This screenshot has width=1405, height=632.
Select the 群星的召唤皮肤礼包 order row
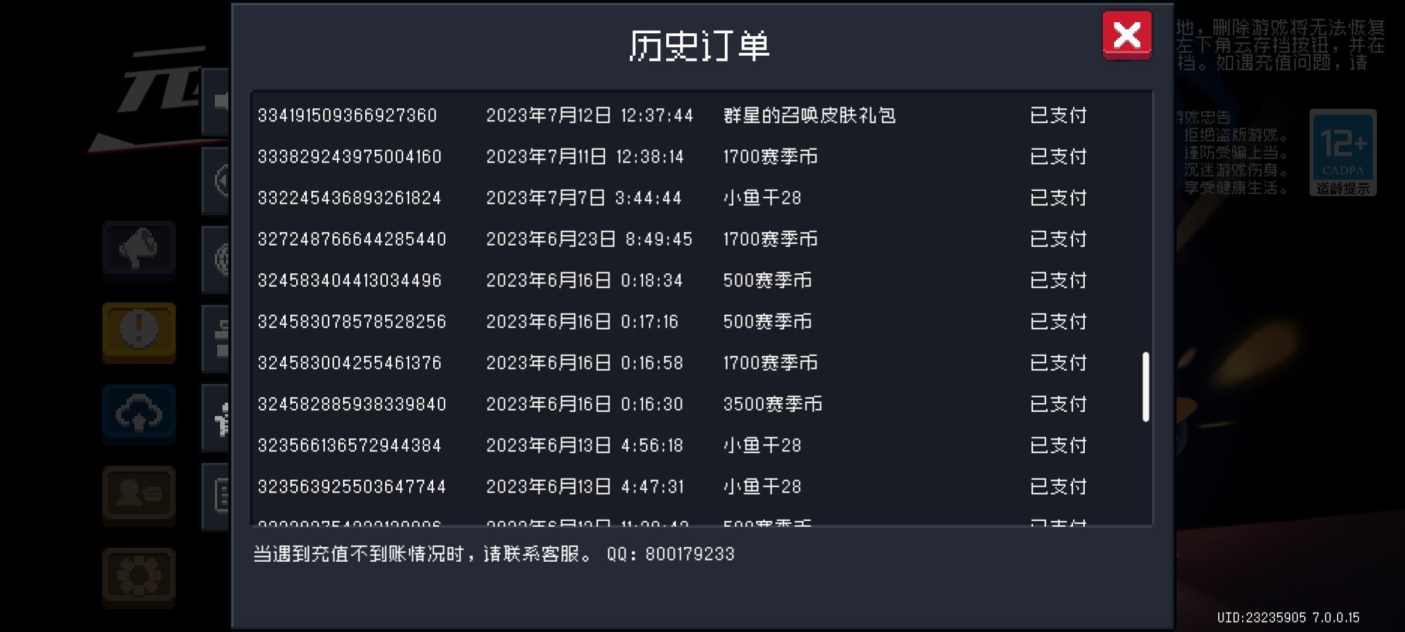click(x=809, y=115)
